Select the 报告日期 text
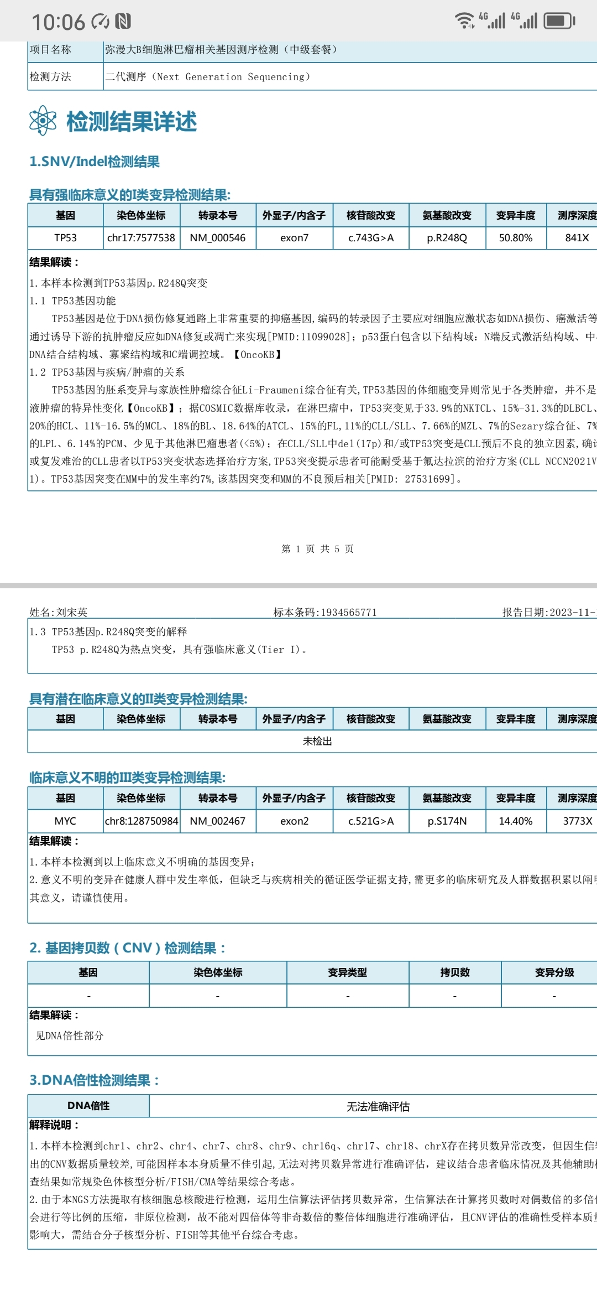 coord(549,612)
